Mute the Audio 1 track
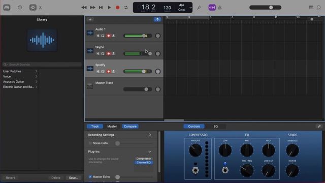Screen dimensions: 325x183 (98, 36)
